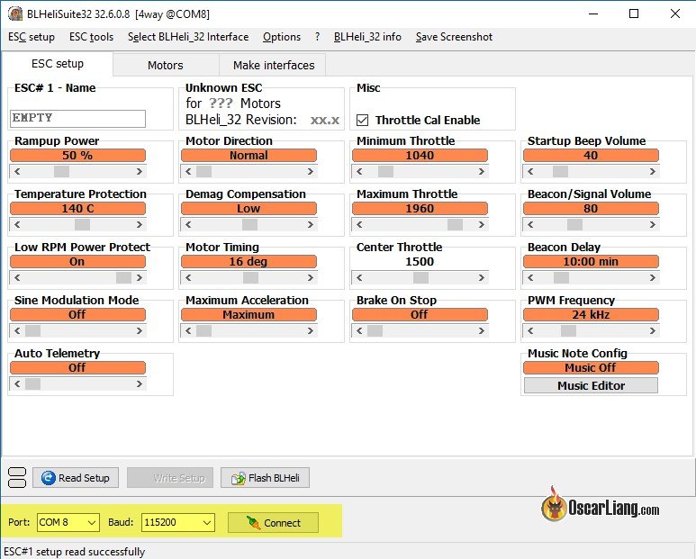
Task: Open the ESC tools menu
Action: coord(91,37)
